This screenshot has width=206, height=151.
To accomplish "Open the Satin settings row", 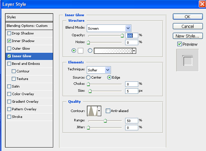I will (x=29, y=87).
